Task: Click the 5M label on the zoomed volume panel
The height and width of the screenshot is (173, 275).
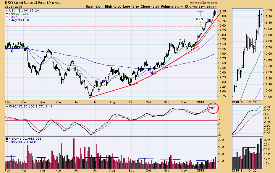Action: click(268, 164)
